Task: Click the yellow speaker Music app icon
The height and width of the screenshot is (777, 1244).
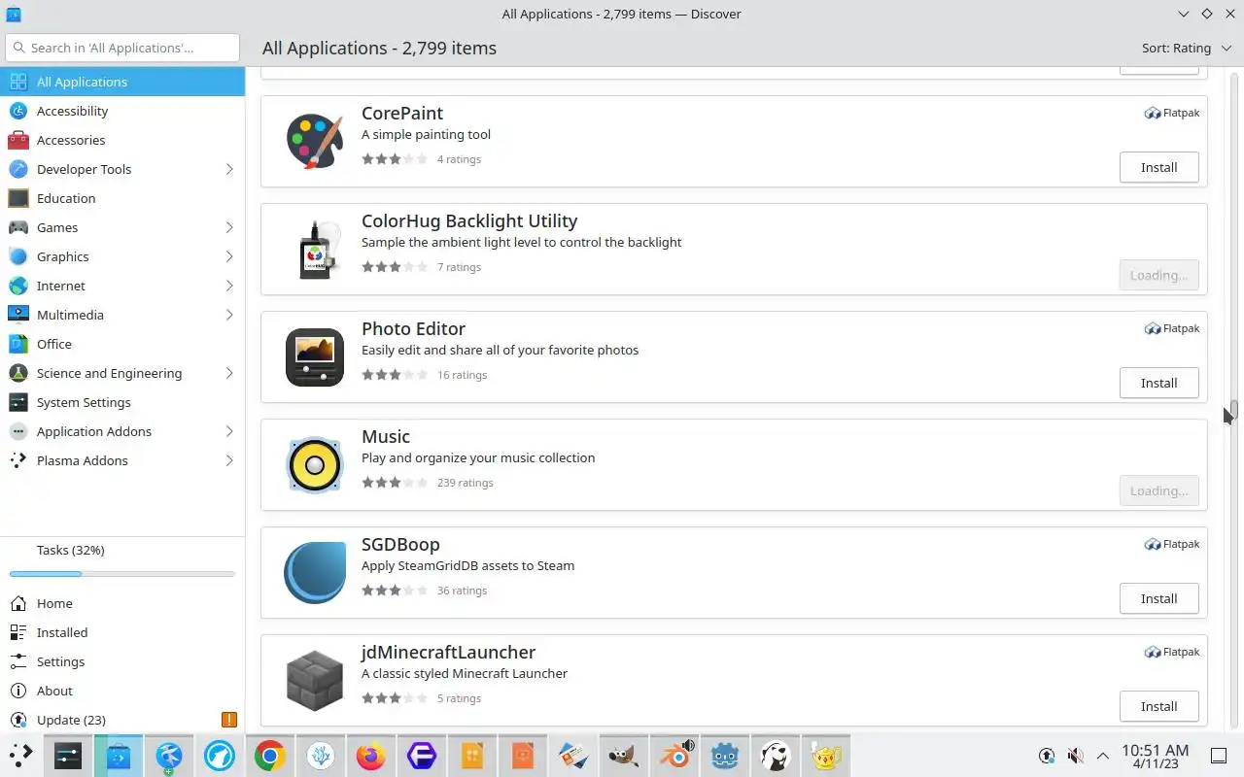Action: (x=315, y=465)
